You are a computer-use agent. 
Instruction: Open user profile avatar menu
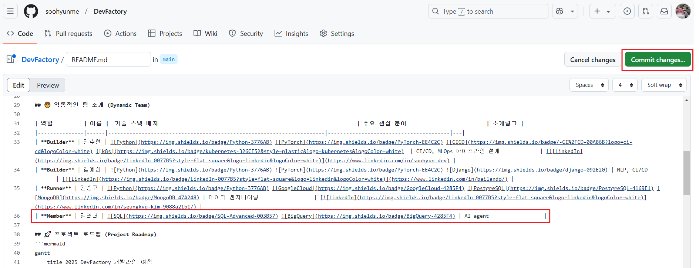[683, 11]
